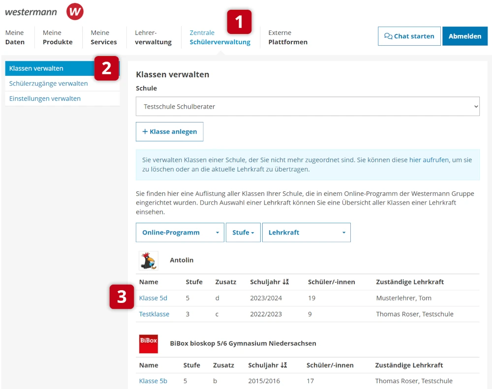The image size is (492, 389).
Task: Sort Antolin table by Schuljahr
Action: click(x=269, y=282)
